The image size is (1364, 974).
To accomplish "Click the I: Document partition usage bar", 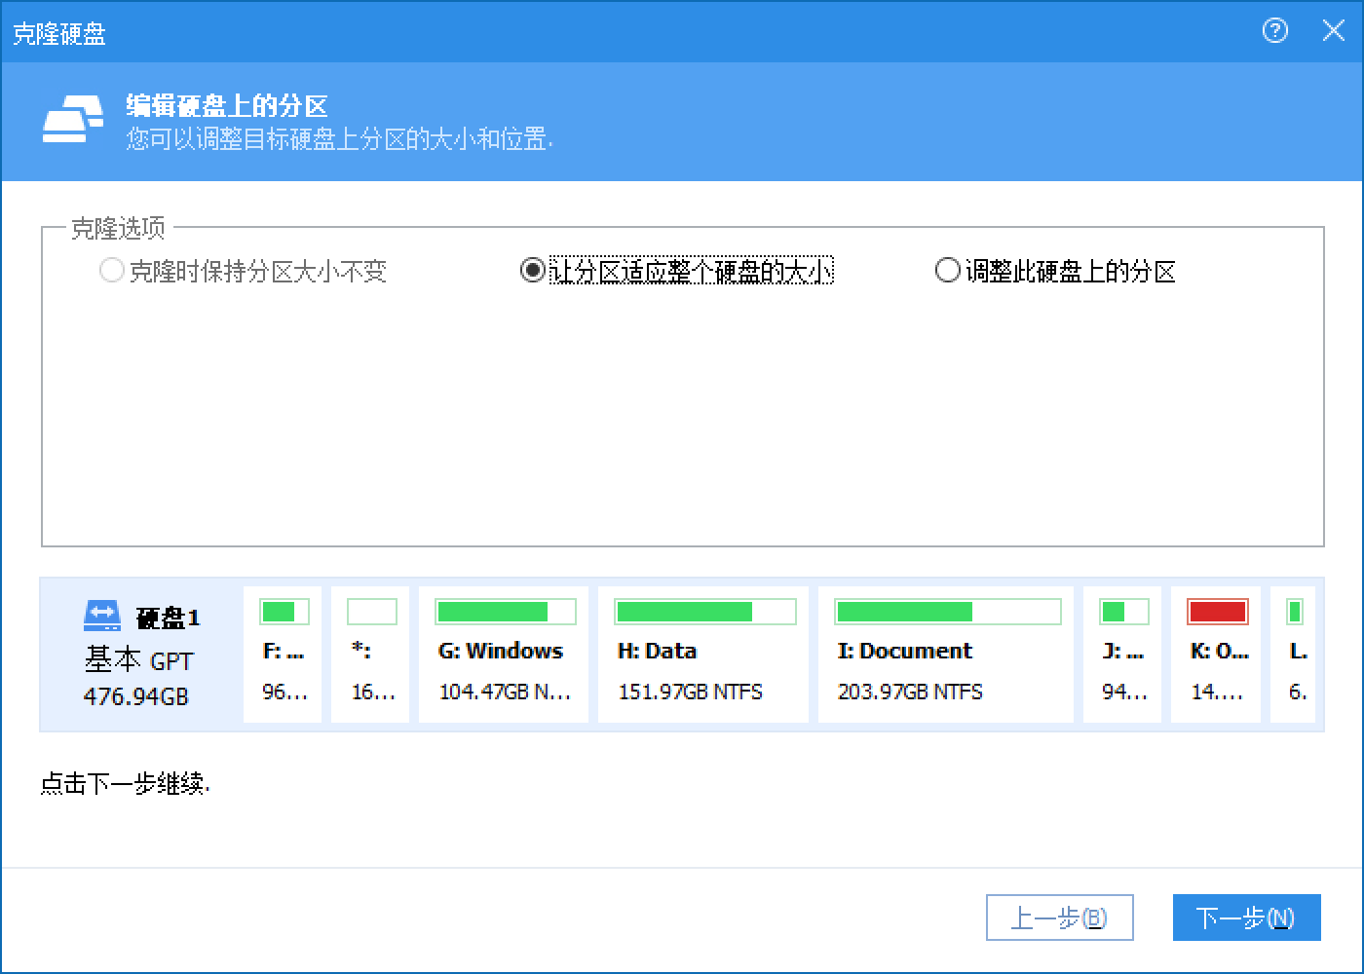I will point(947,612).
